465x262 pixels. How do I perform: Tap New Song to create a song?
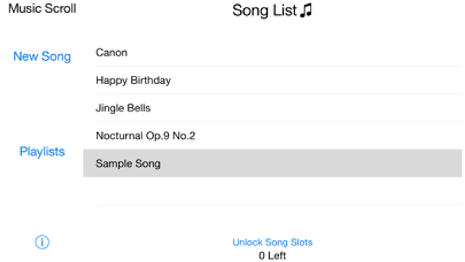[42, 56]
